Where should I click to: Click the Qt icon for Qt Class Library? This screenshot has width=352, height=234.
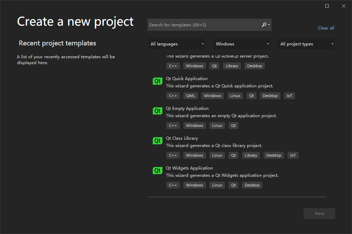(x=157, y=140)
